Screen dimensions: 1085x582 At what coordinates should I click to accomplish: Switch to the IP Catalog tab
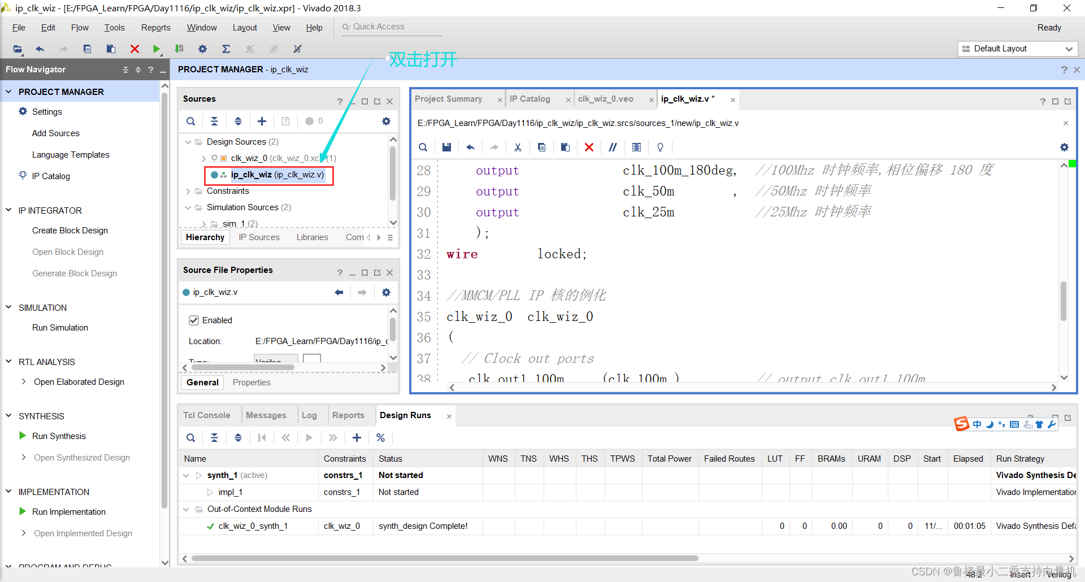[x=530, y=99]
